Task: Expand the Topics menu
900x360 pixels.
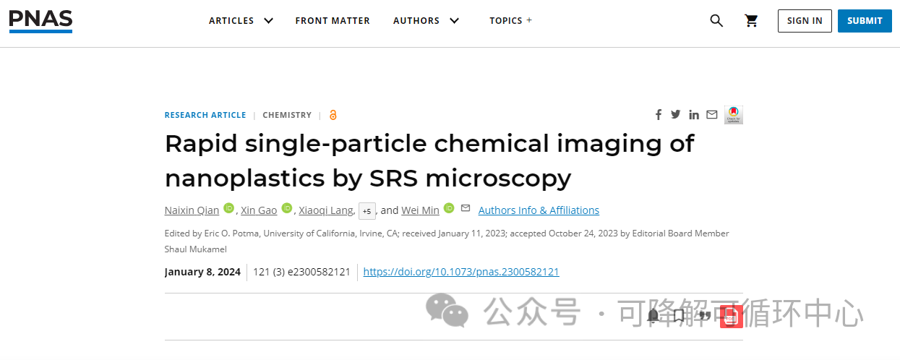Action: coord(510,21)
